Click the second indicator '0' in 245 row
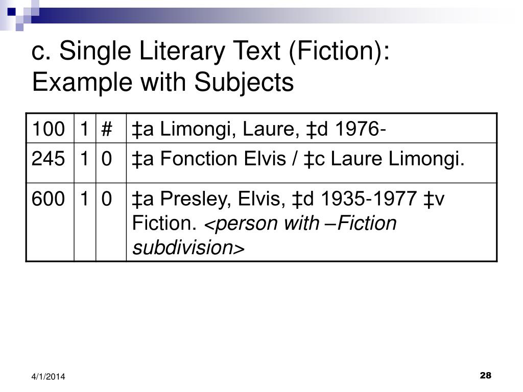523x392 pixels. (106, 158)
